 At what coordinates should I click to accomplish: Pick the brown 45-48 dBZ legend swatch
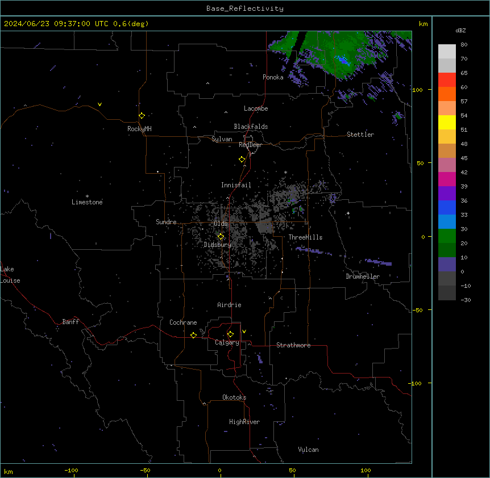pyautogui.click(x=447, y=150)
